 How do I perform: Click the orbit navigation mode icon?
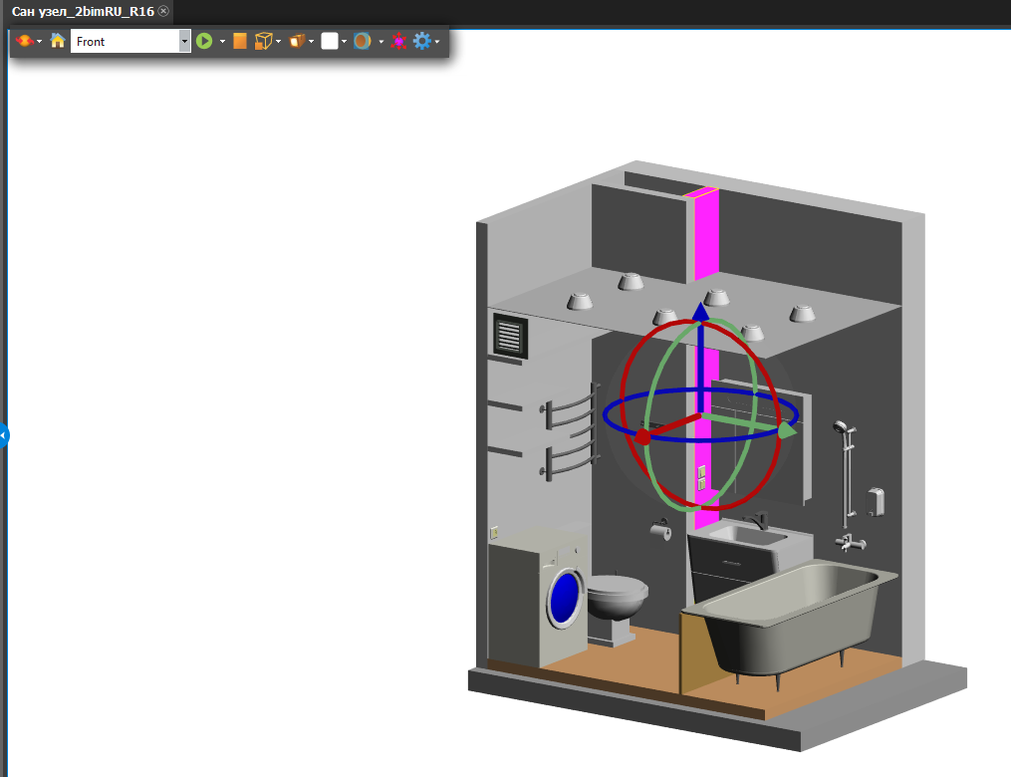(25, 41)
